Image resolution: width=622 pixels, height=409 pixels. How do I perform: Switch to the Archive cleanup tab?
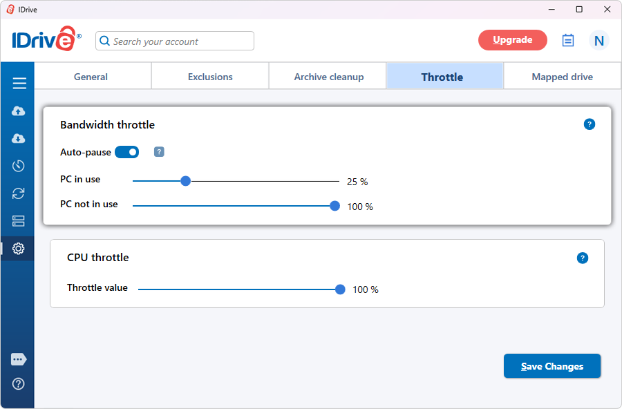click(x=328, y=77)
